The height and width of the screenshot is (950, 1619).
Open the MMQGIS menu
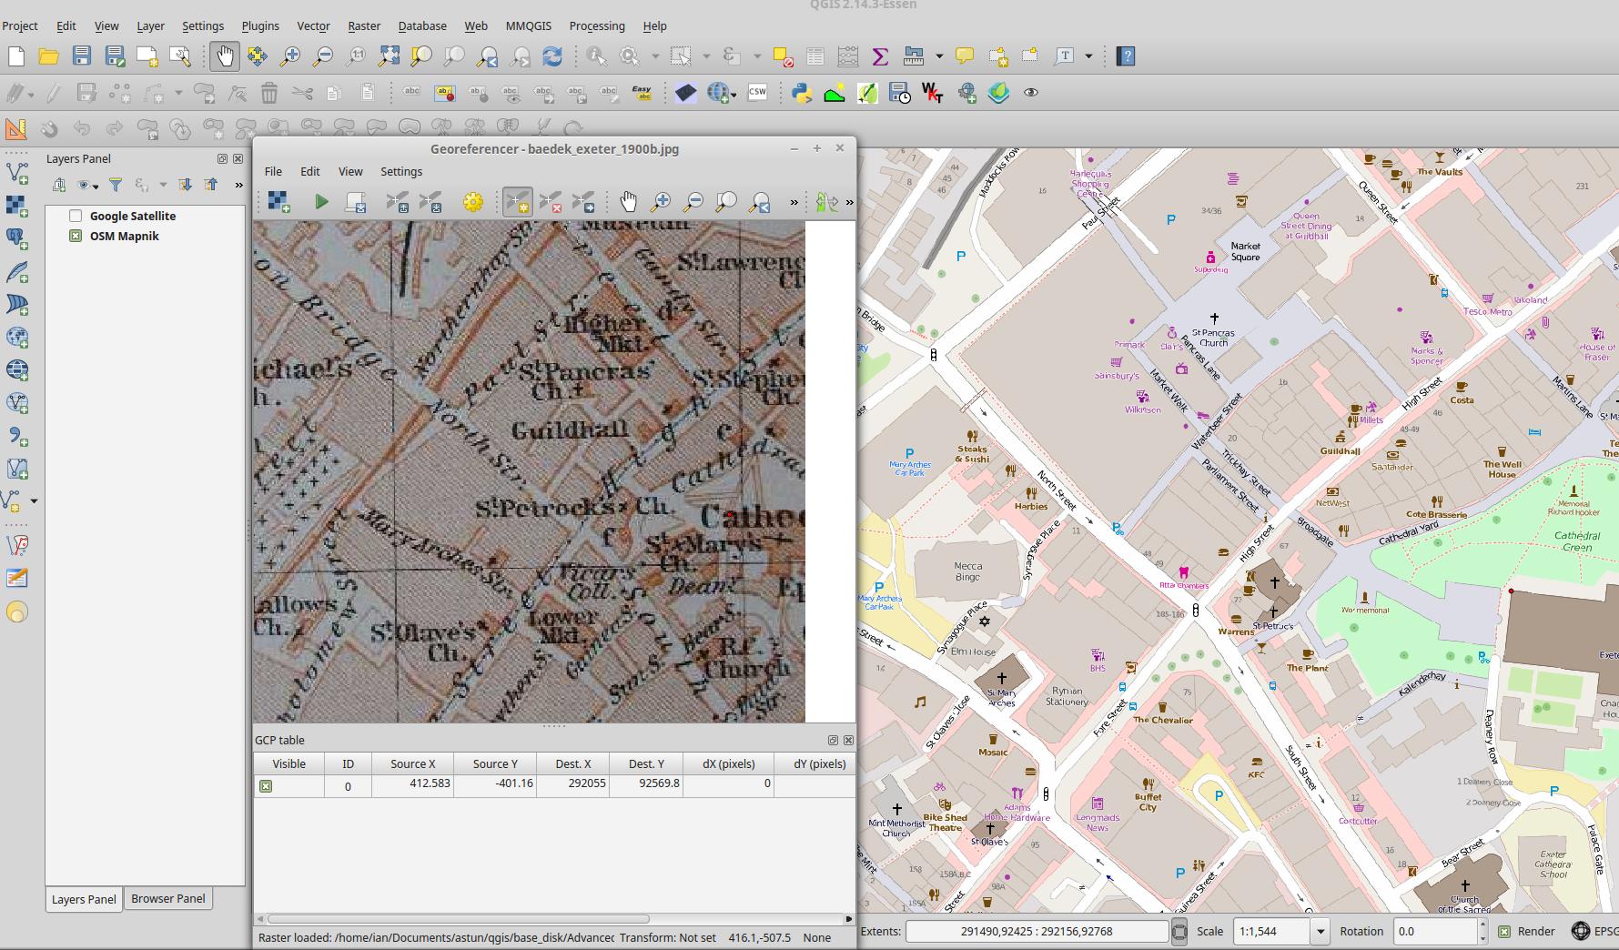pos(529,25)
